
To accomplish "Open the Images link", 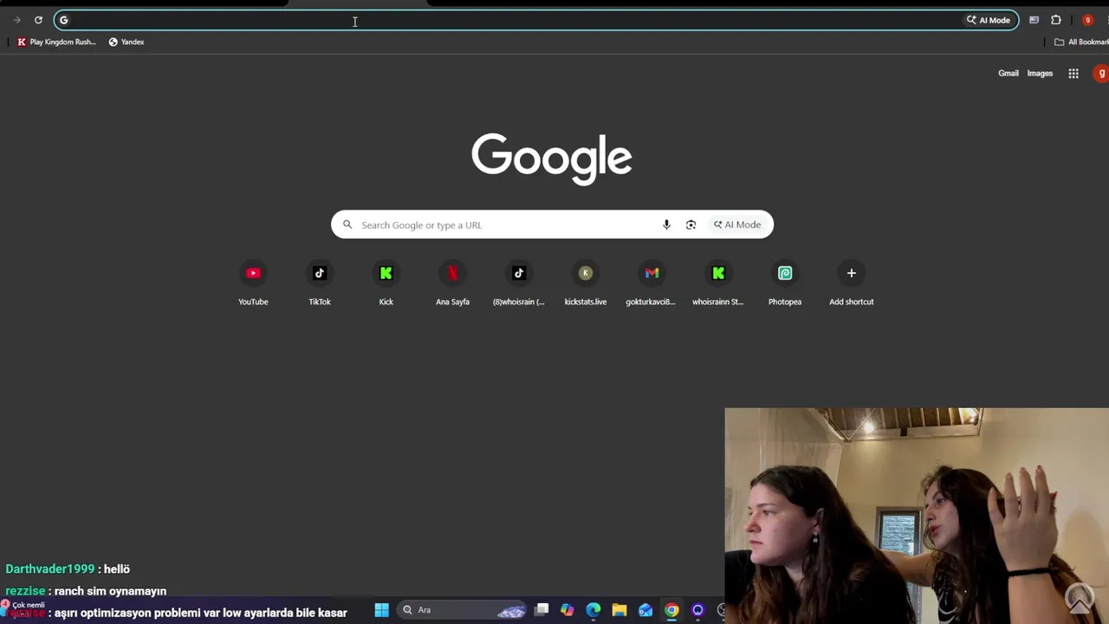I will (1040, 74).
